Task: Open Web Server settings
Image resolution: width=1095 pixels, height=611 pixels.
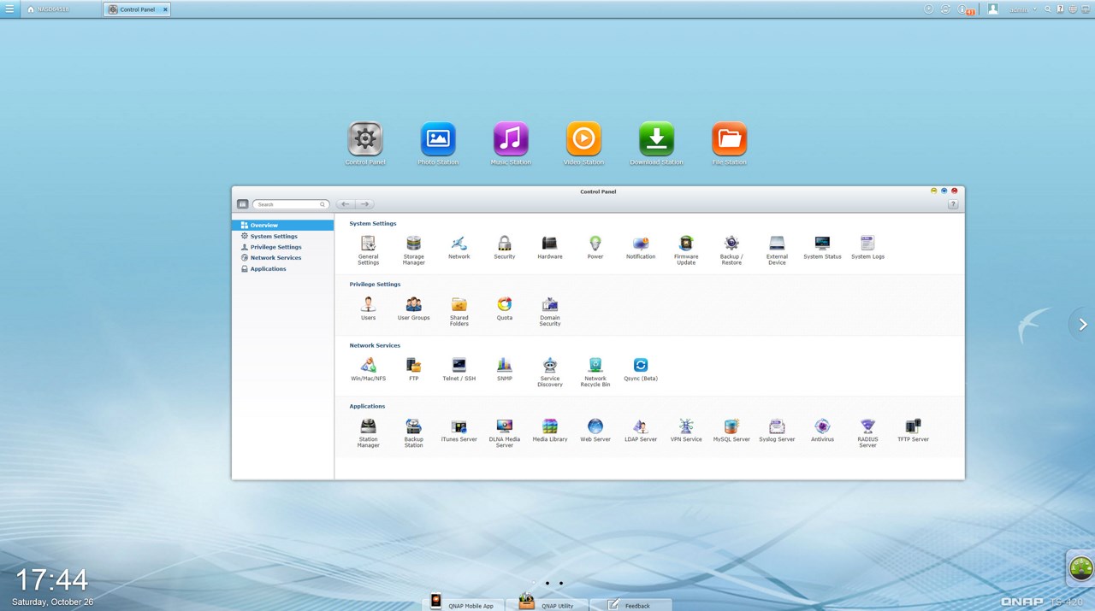Action: click(x=595, y=430)
